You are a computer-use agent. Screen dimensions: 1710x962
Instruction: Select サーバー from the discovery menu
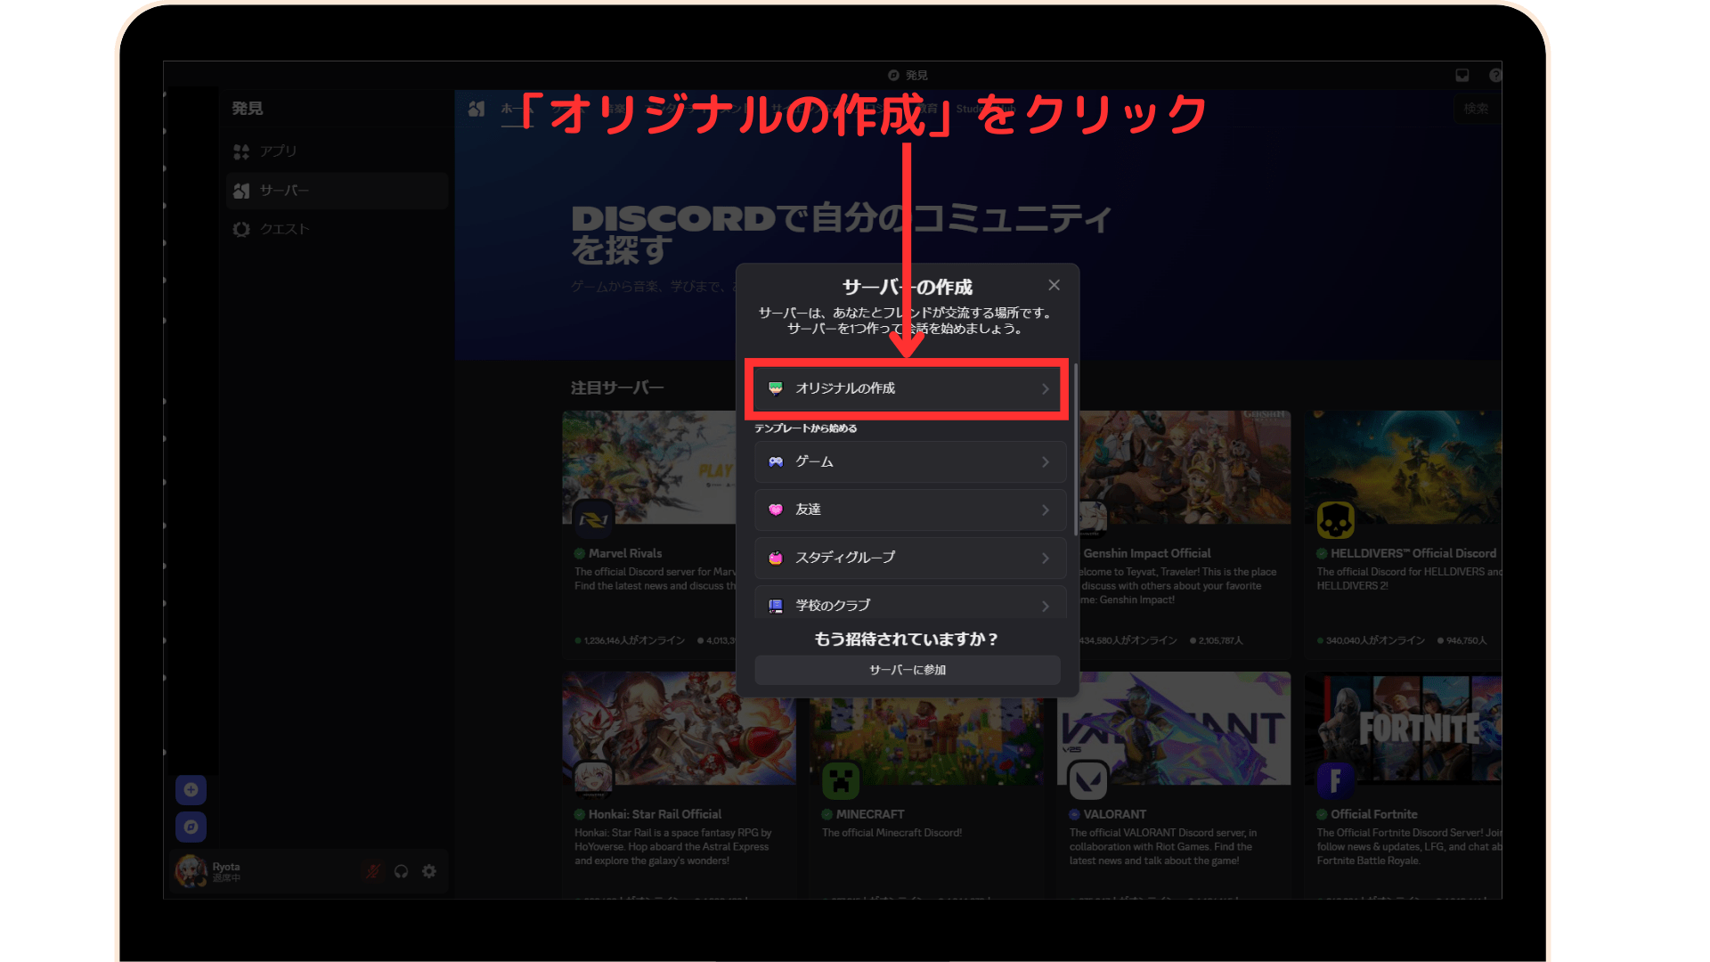(283, 190)
